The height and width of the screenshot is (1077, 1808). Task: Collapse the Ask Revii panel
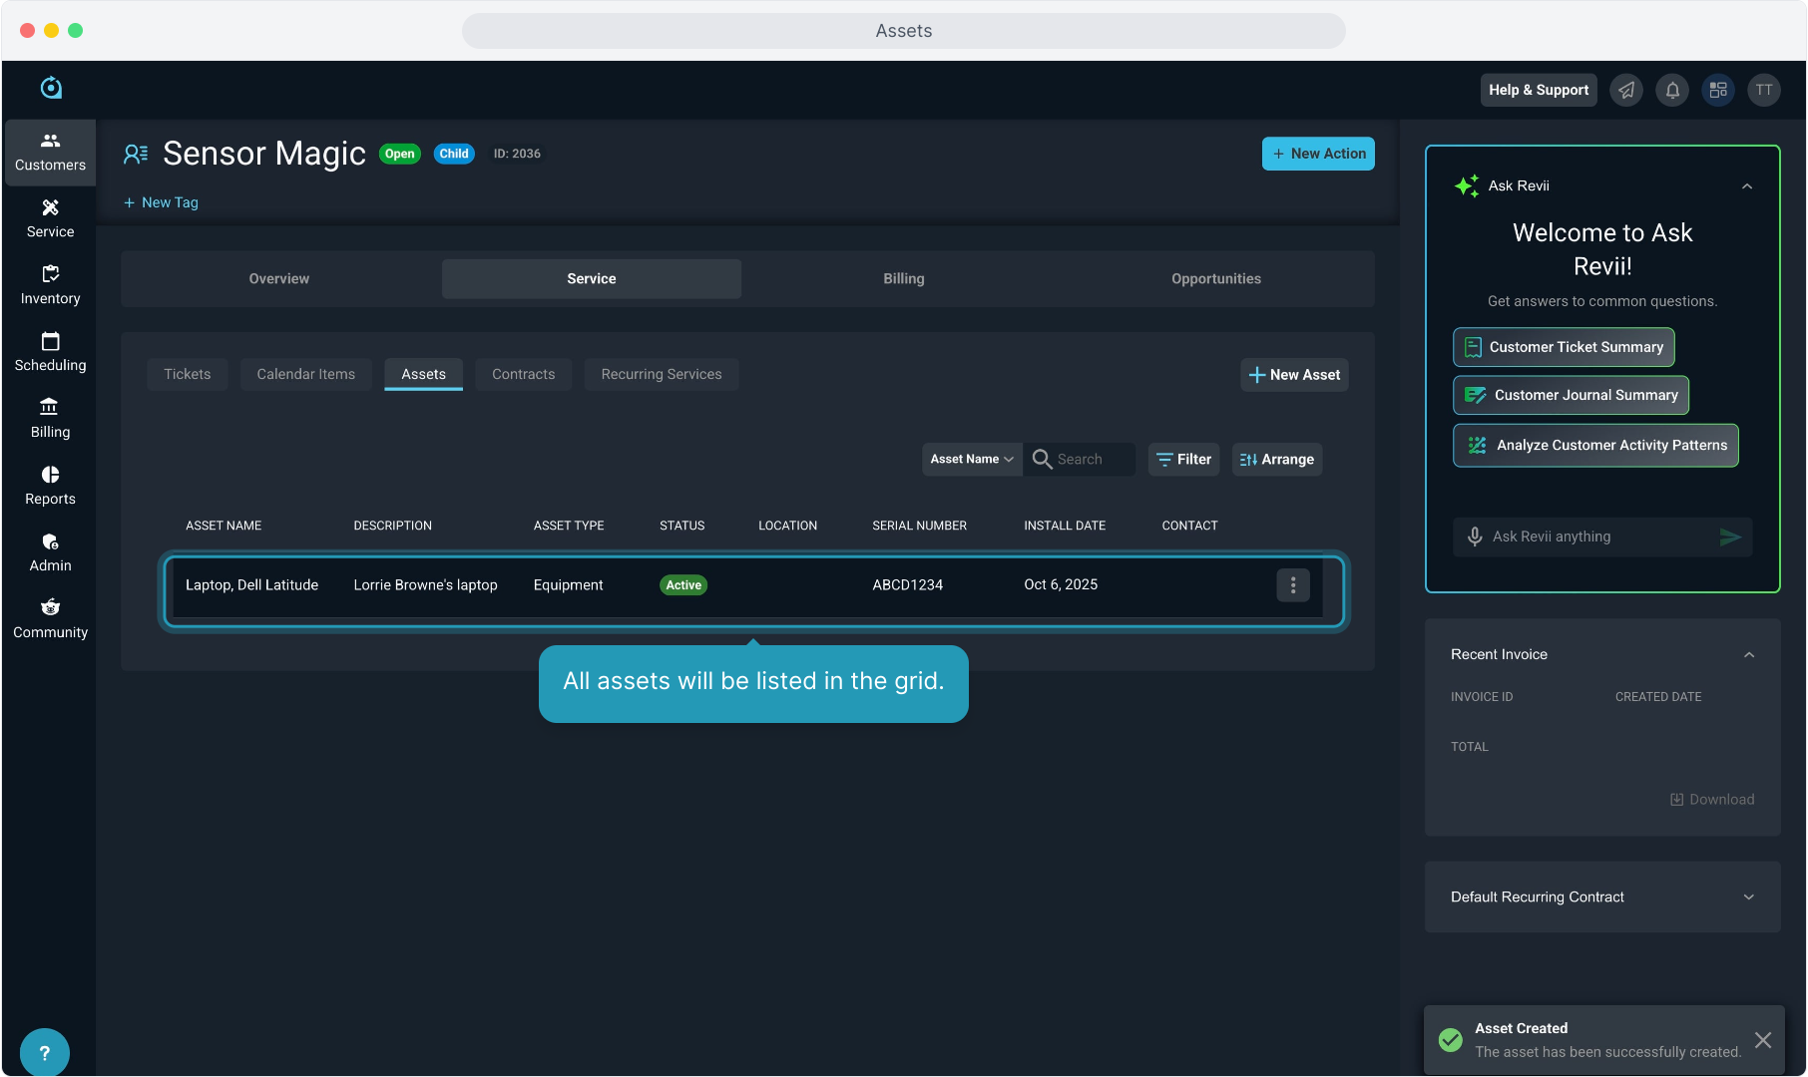(x=1747, y=186)
